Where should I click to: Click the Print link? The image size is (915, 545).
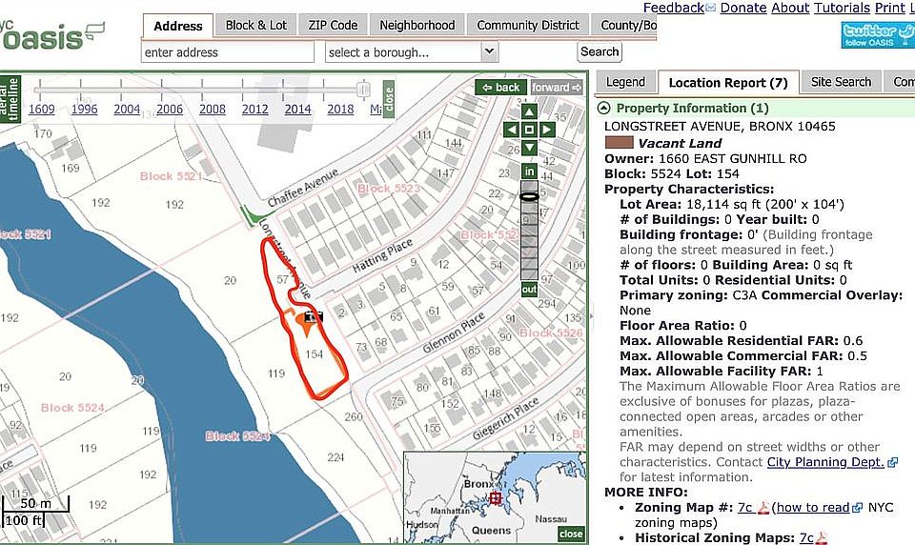890,8
